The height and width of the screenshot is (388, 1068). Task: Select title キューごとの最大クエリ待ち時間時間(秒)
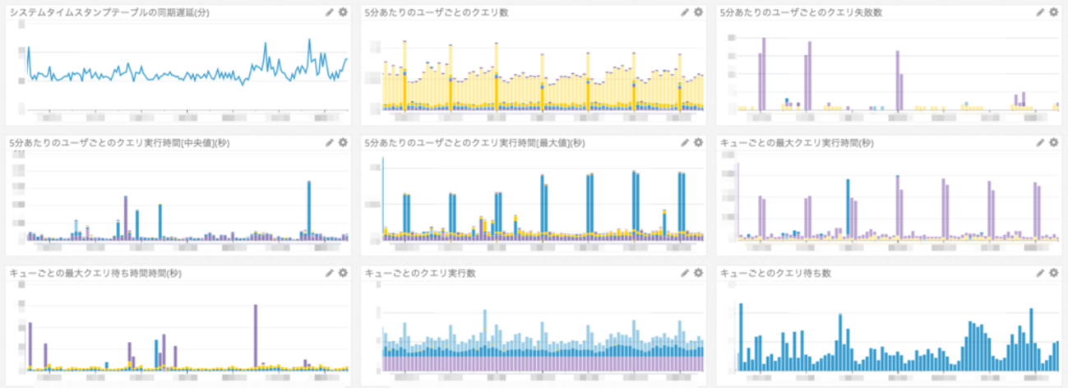click(x=95, y=272)
